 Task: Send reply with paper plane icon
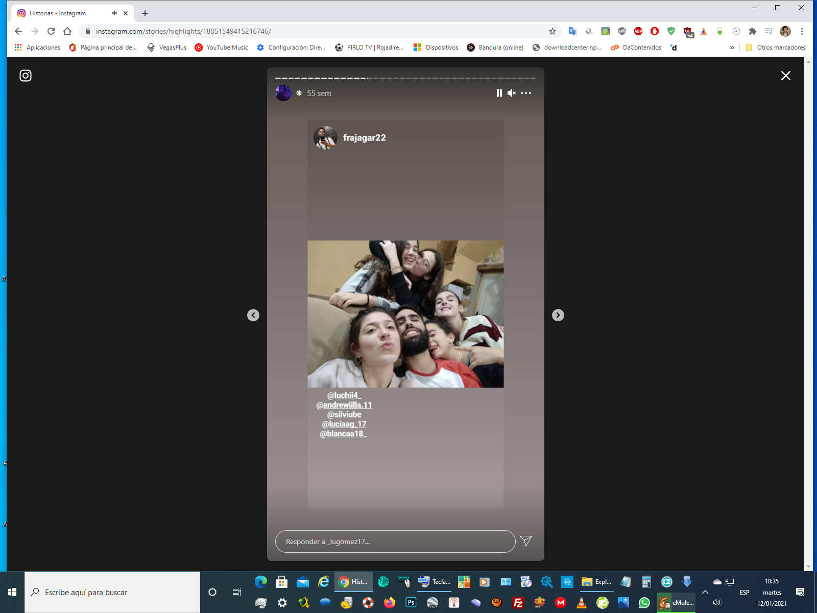pos(526,541)
